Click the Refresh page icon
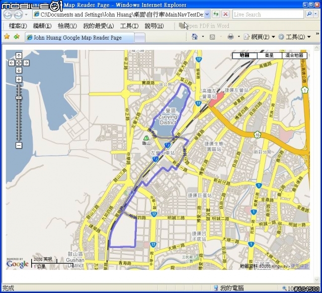 [x=216, y=15]
